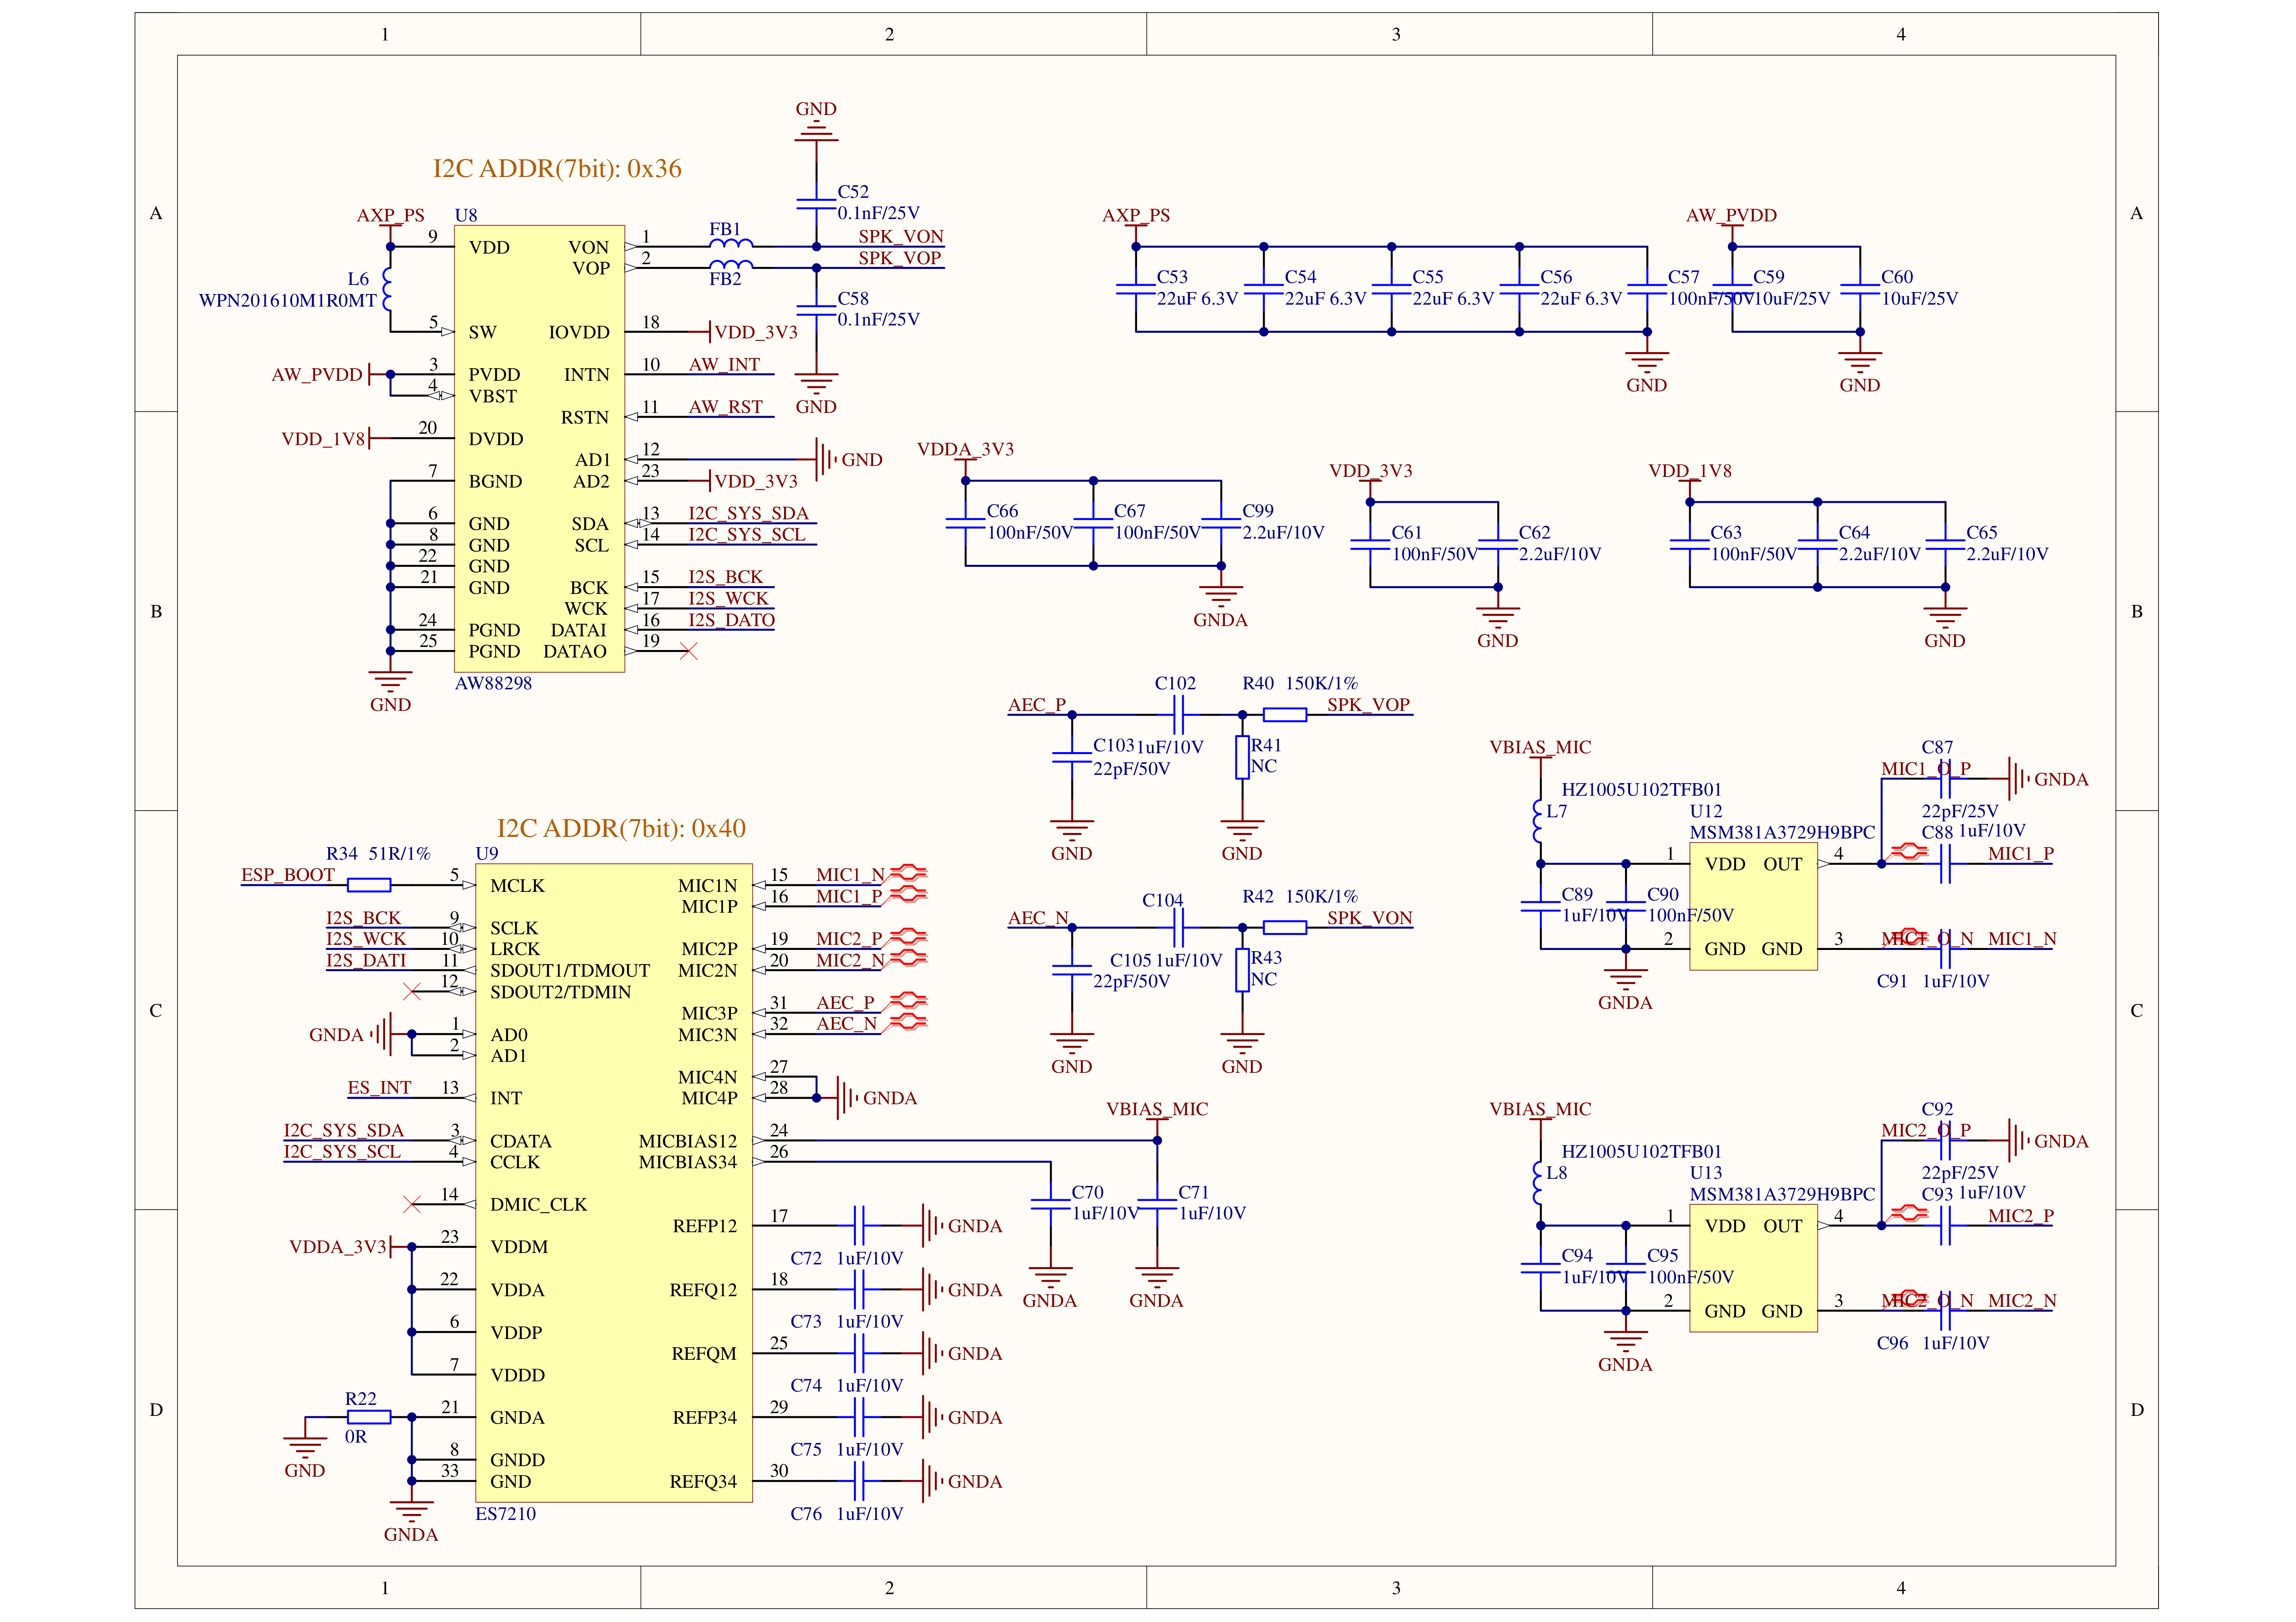Select inductor L8 symbol
The height and width of the screenshot is (1622, 2296).
pos(1538,1183)
